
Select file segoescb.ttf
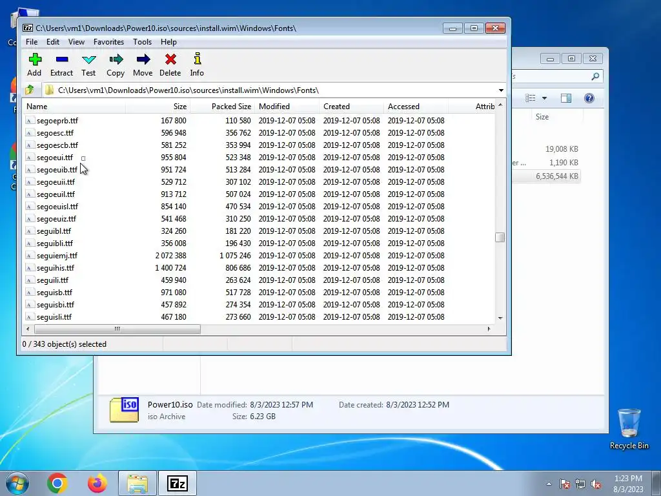pos(57,145)
